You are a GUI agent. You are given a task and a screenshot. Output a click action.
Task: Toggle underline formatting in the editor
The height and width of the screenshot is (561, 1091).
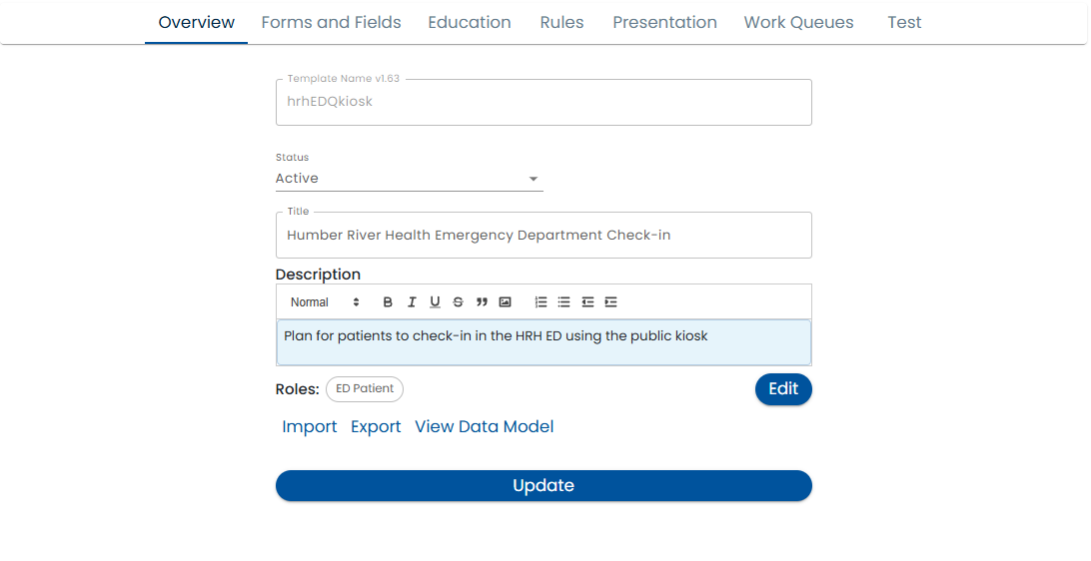tap(435, 302)
